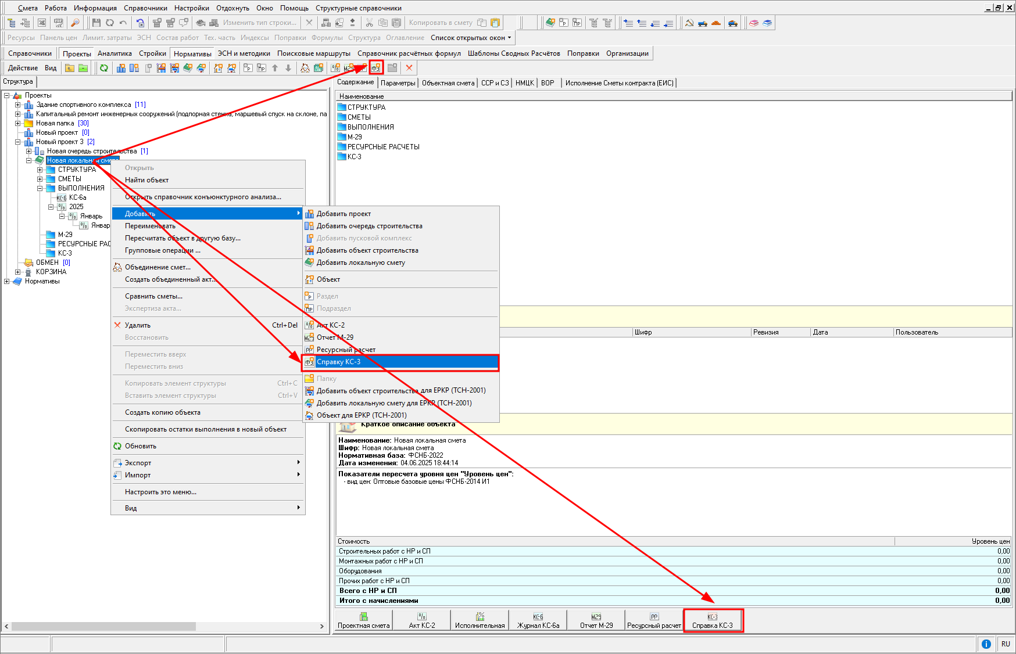
Task: Click the refresh icon in the projects toolbar
Action: (x=103, y=68)
